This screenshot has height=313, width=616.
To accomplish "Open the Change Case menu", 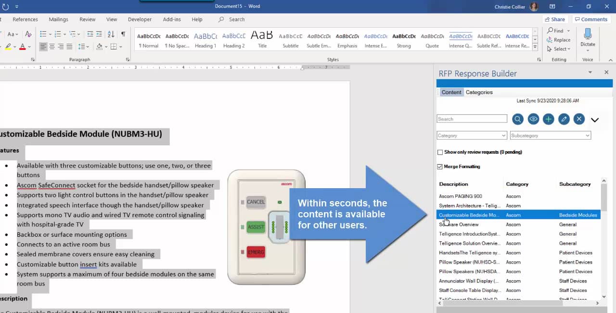I will click(12, 34).
